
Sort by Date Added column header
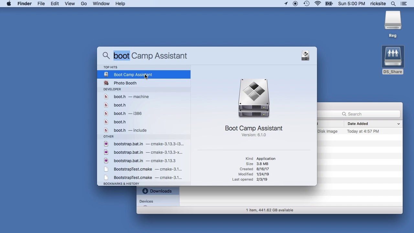373,124
